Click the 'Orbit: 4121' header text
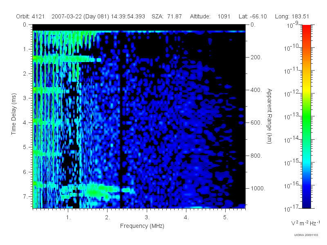Image resolution: width=327 pixels, height=245 pixels. coord(30,16)
